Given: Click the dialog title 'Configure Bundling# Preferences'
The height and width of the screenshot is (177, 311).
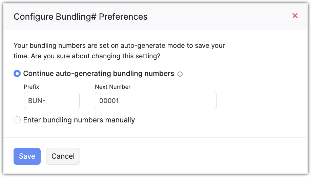Looking at the screenshot, I should point(80,17).
